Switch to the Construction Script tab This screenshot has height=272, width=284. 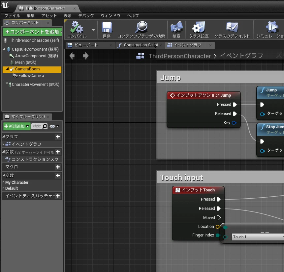click(x=140, y=45)
